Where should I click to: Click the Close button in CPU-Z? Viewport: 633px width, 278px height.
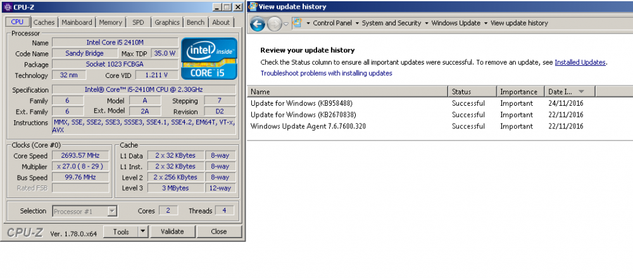click(219, 232)
